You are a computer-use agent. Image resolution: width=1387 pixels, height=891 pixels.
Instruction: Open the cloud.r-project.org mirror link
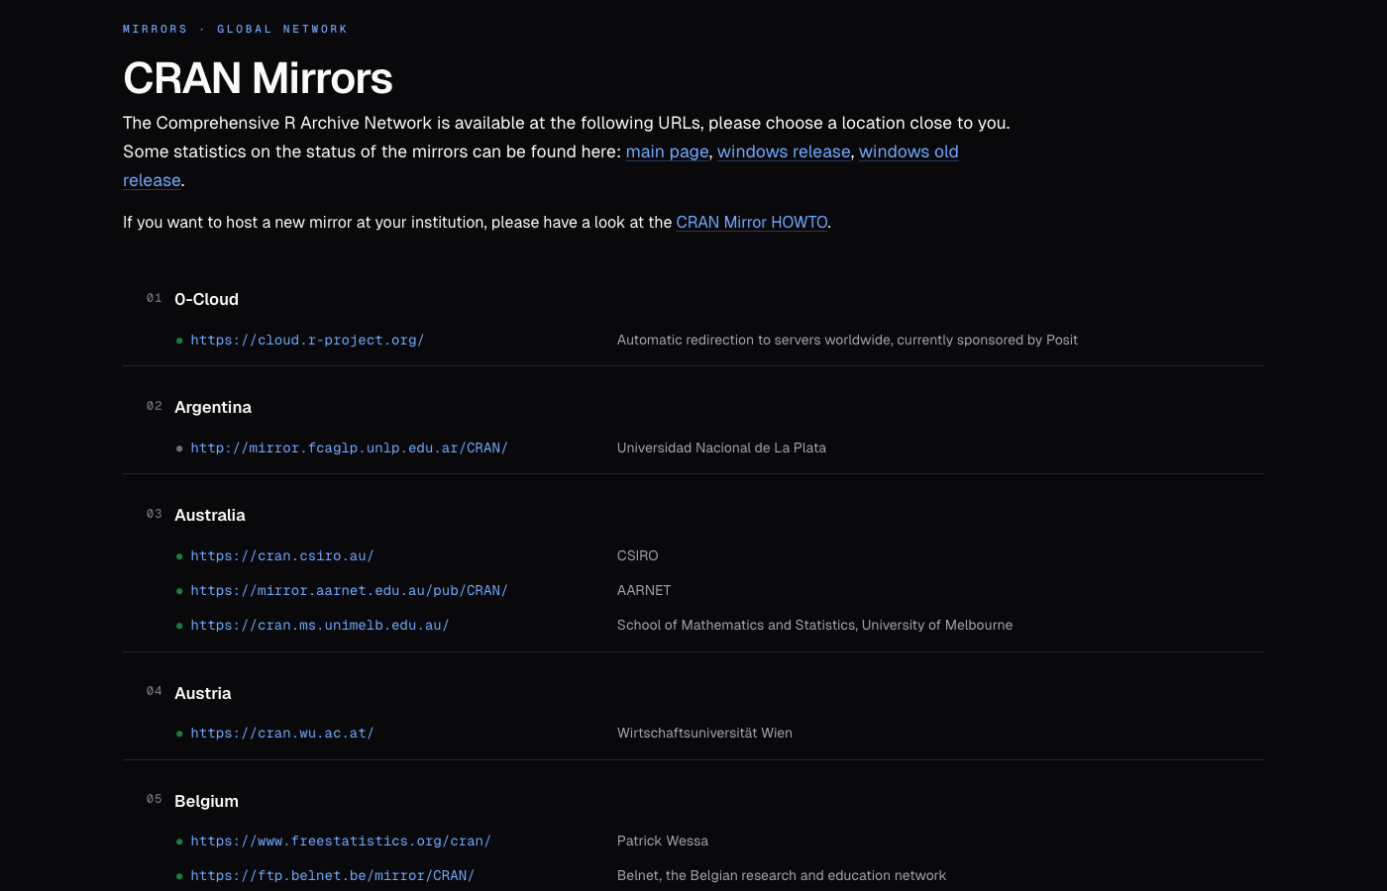[307, 340]
